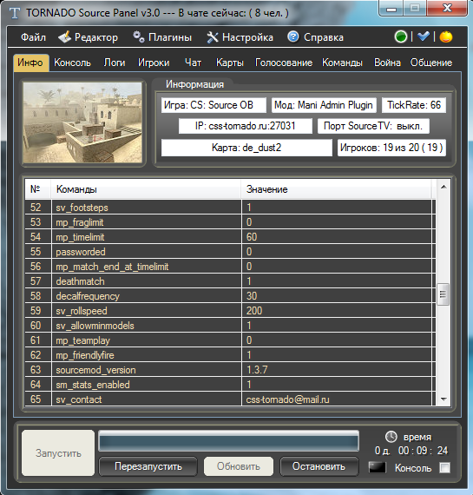Toggle the Консоль checkbox
The height and width of the screenshot is (495, 473).
point(445,467)
